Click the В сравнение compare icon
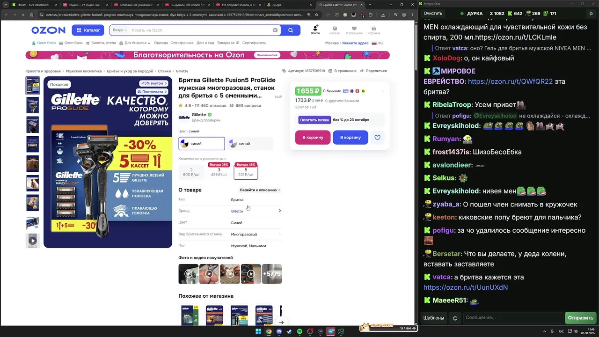599x337 pixels. click(x=330, y=71)
